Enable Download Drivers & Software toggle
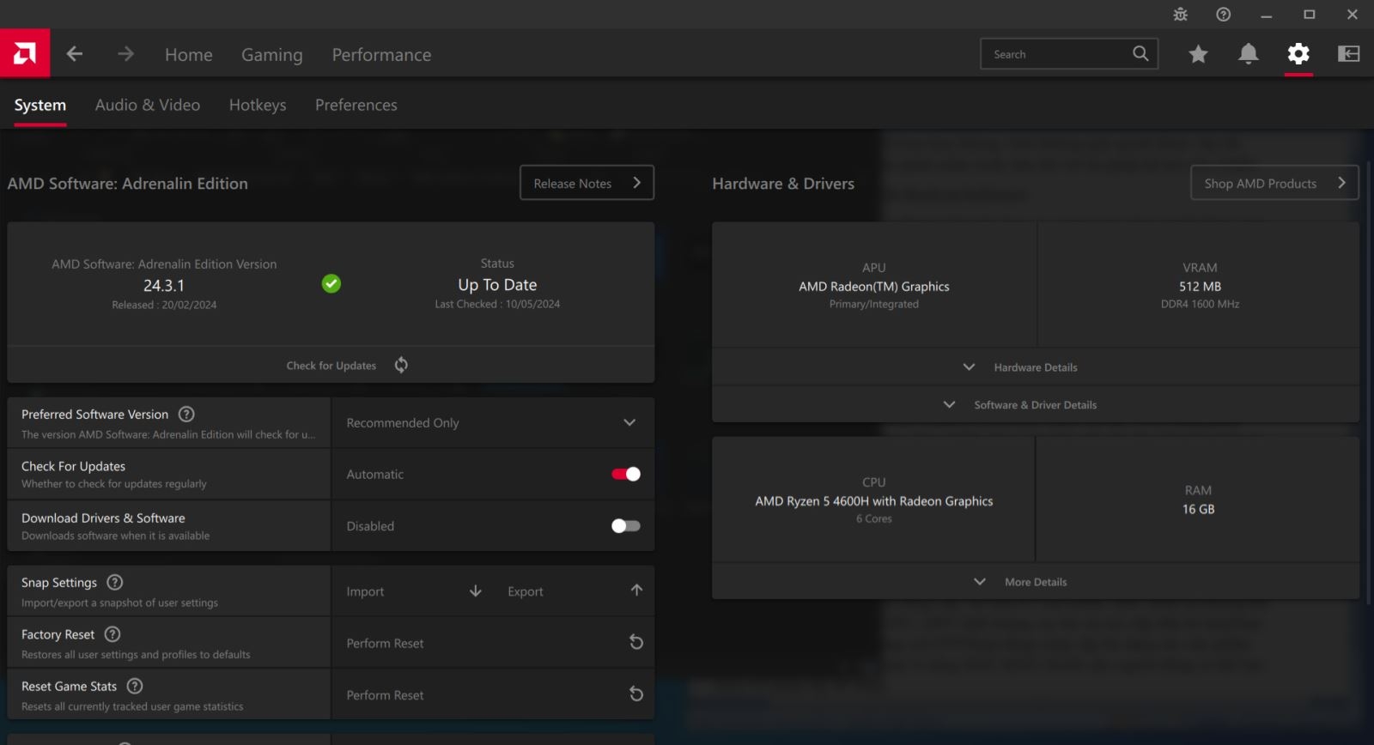Viewport: 1374px width, 745px height. pyautogui.click(x=626, y=526)
